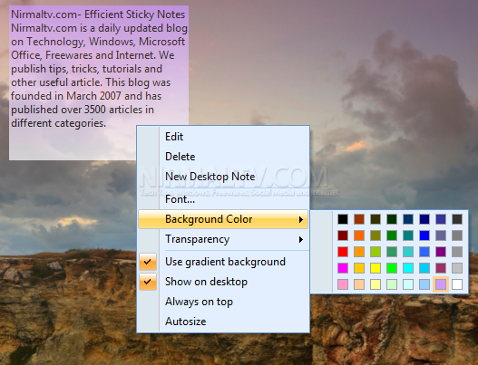This screenshot has height=365, width=478.
Task: Pick the sea green swatch
Action: click(392, 252)
